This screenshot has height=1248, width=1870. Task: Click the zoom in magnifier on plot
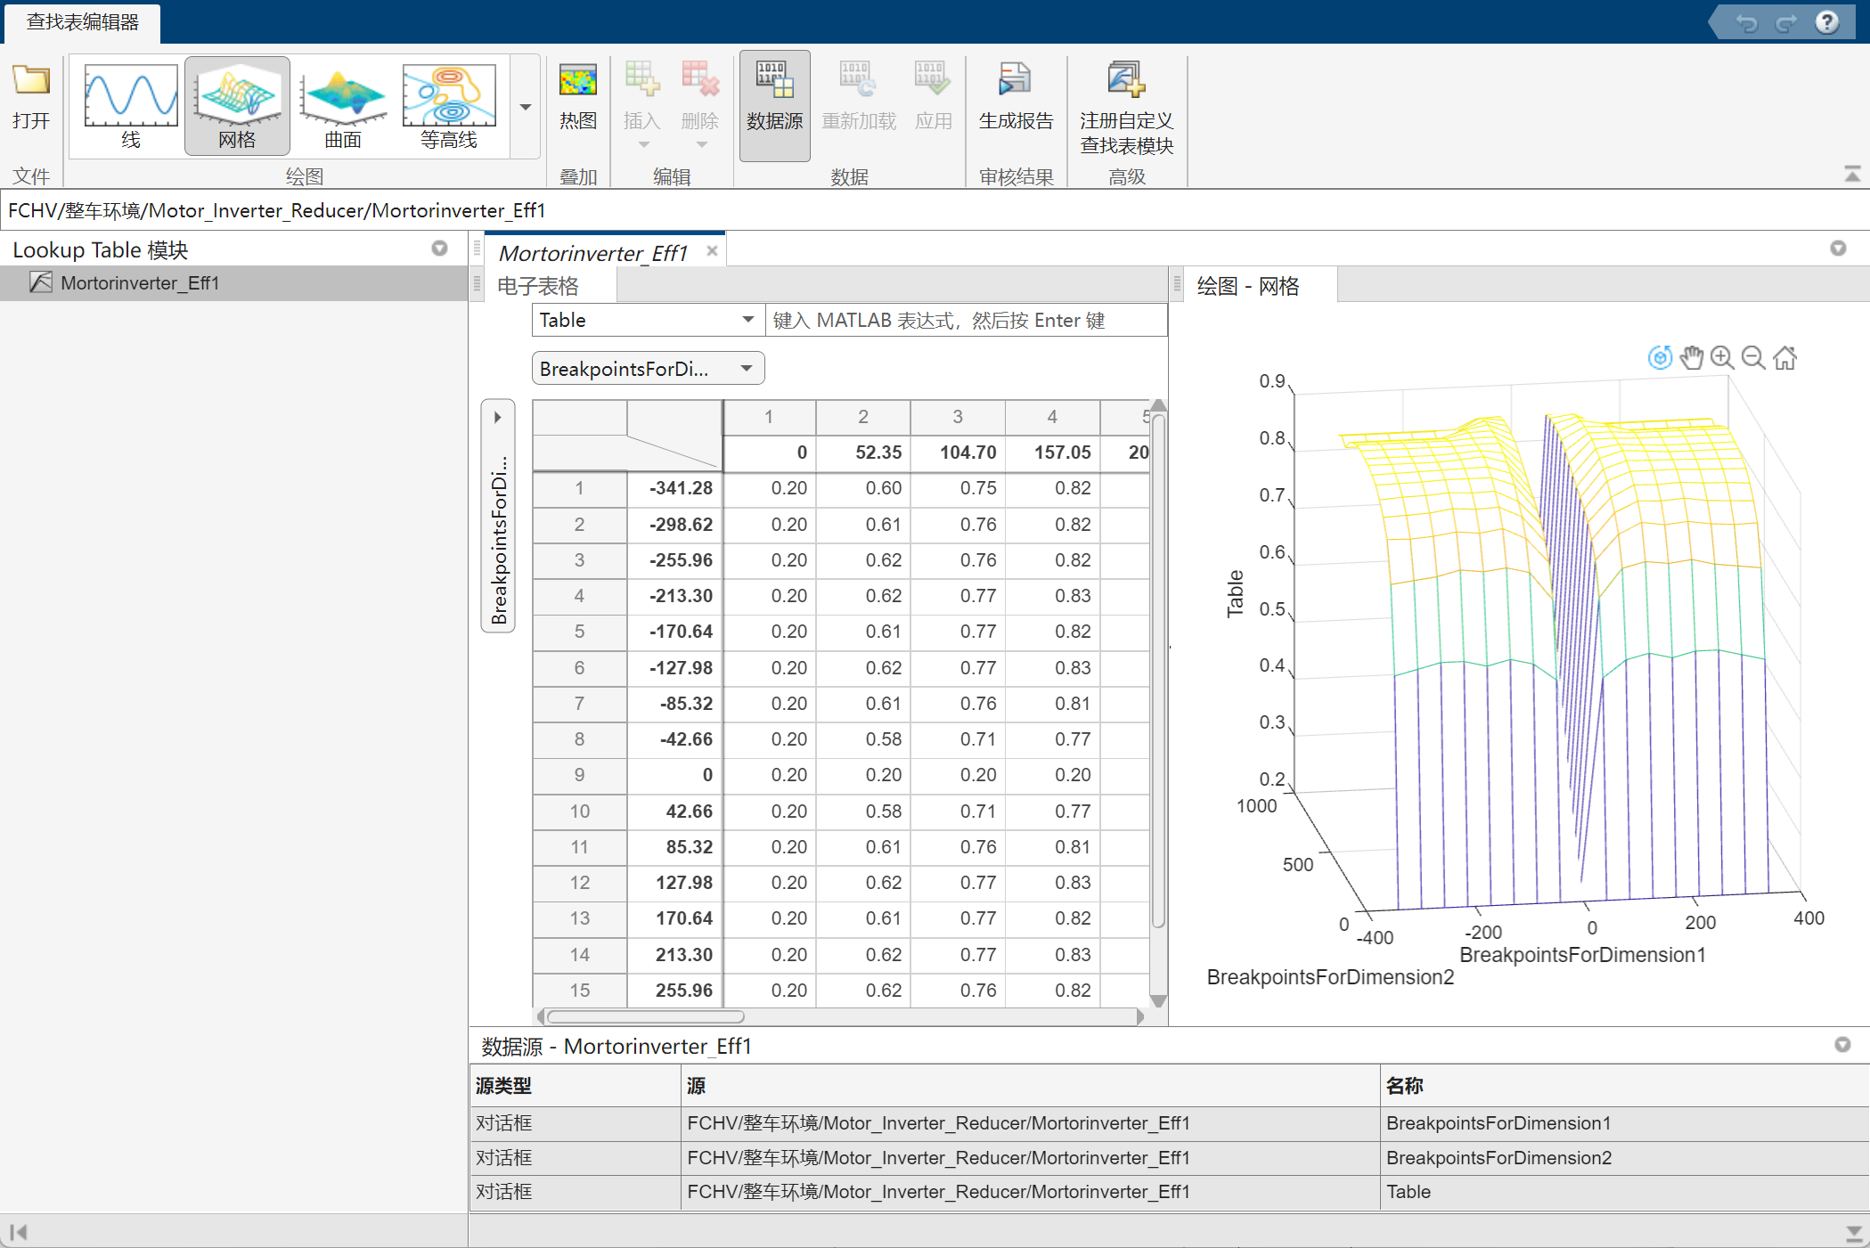[x=1722, y=358]
